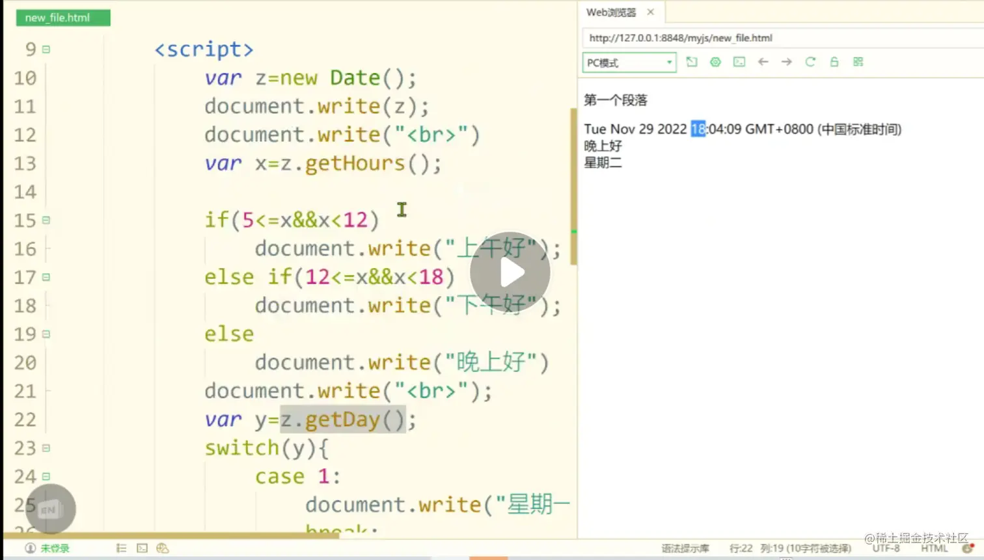The width and height of the screenshot is (984, 560).
Task: Collapse the case 1 block at line 24
Action: (x=46, y=477)
